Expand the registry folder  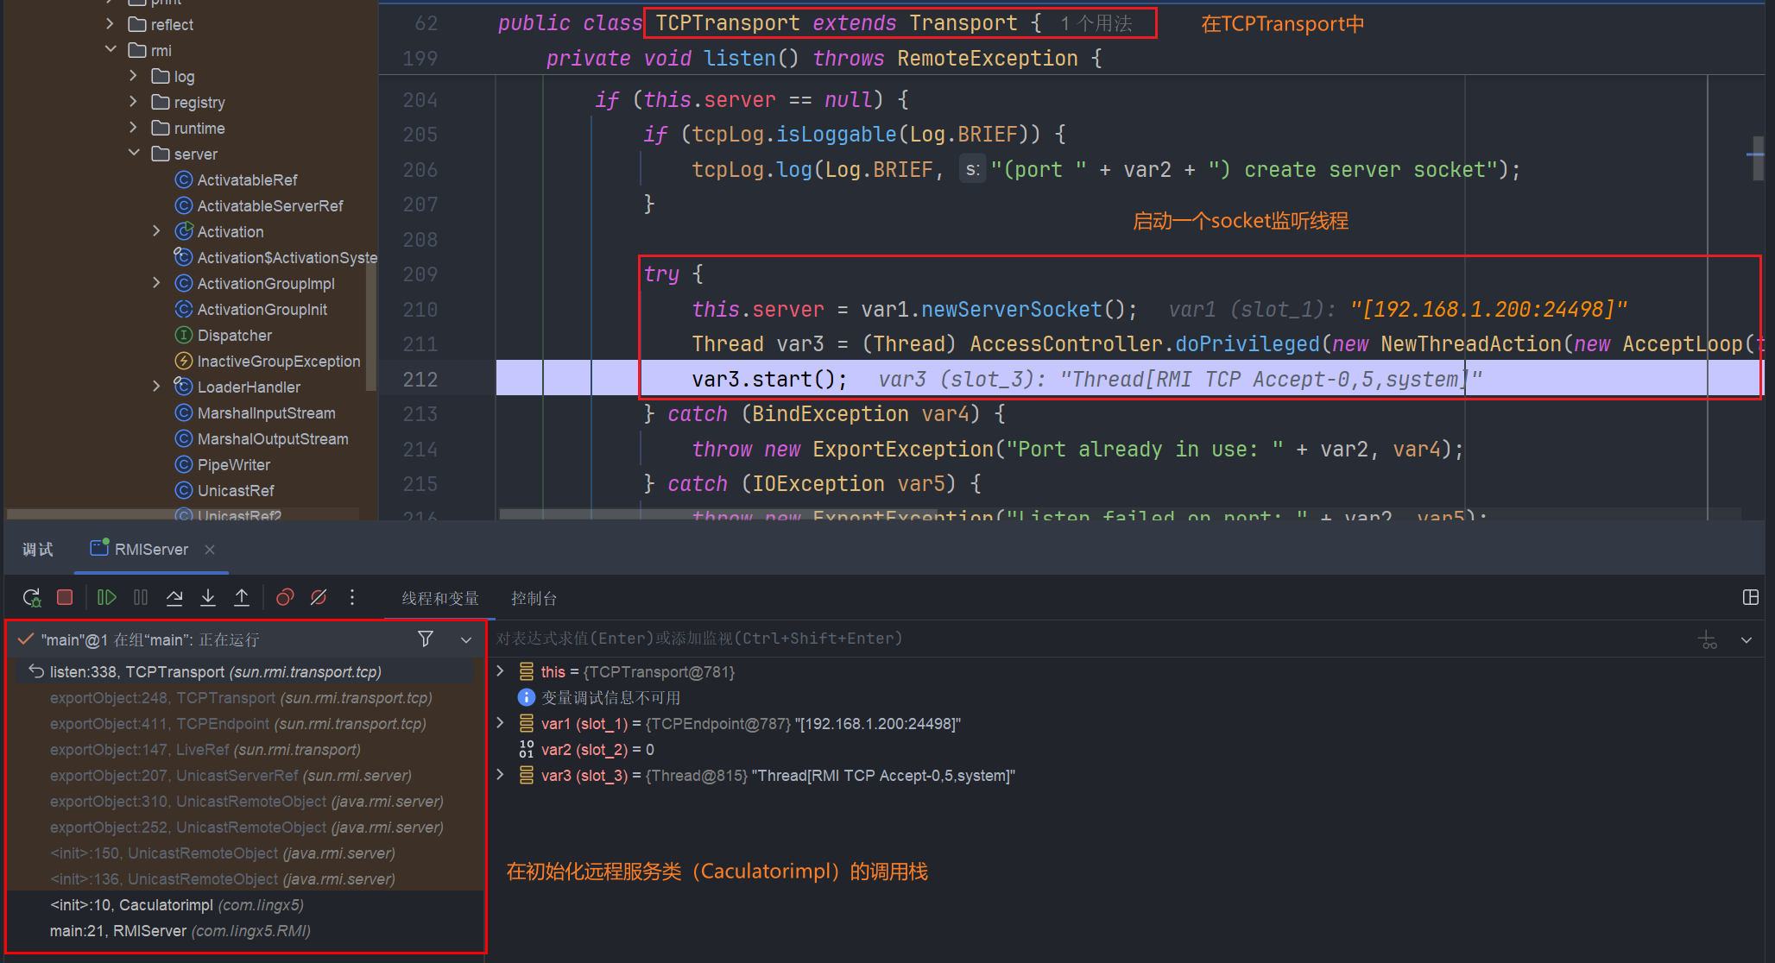point(134,101)
